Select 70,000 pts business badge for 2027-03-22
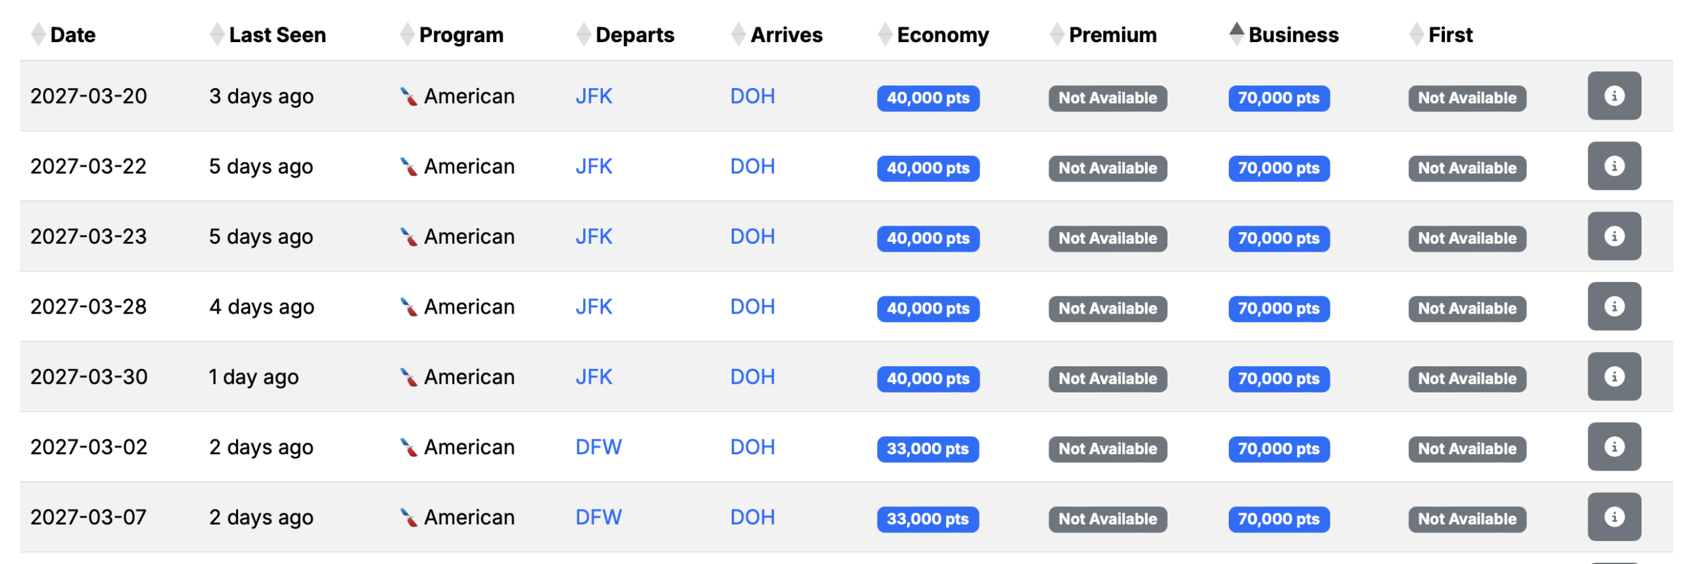 pos(1278,169)
